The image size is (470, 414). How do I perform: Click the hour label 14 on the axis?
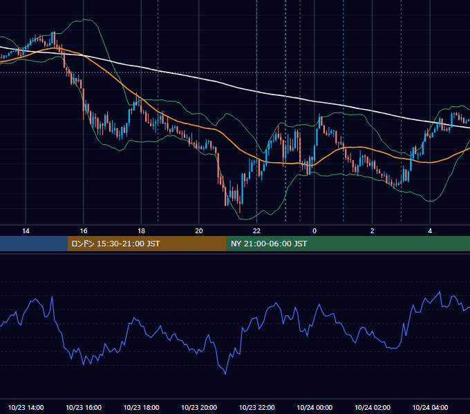pos(26,231)
